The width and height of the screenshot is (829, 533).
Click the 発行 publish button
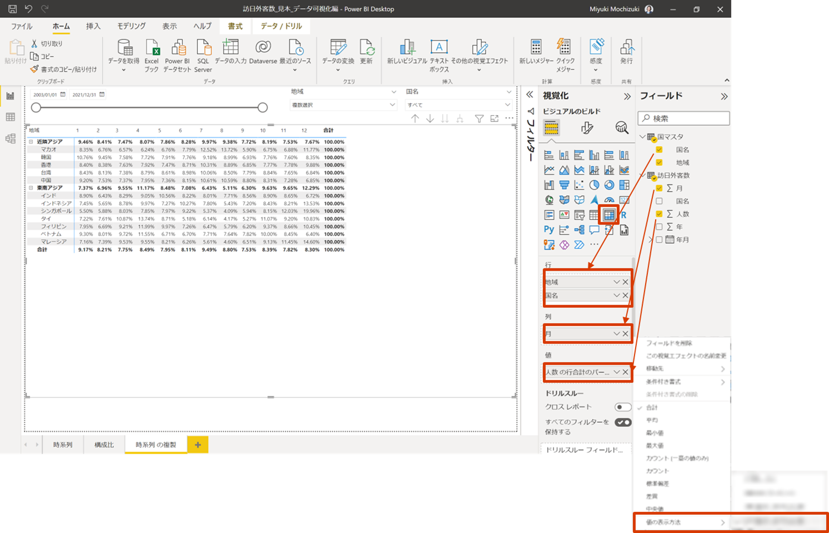coord(627,52)
